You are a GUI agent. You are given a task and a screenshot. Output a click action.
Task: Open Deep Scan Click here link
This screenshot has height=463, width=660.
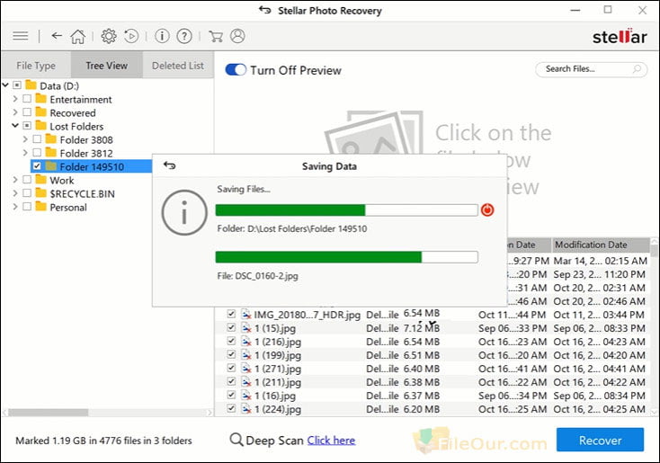pos(331,441)
